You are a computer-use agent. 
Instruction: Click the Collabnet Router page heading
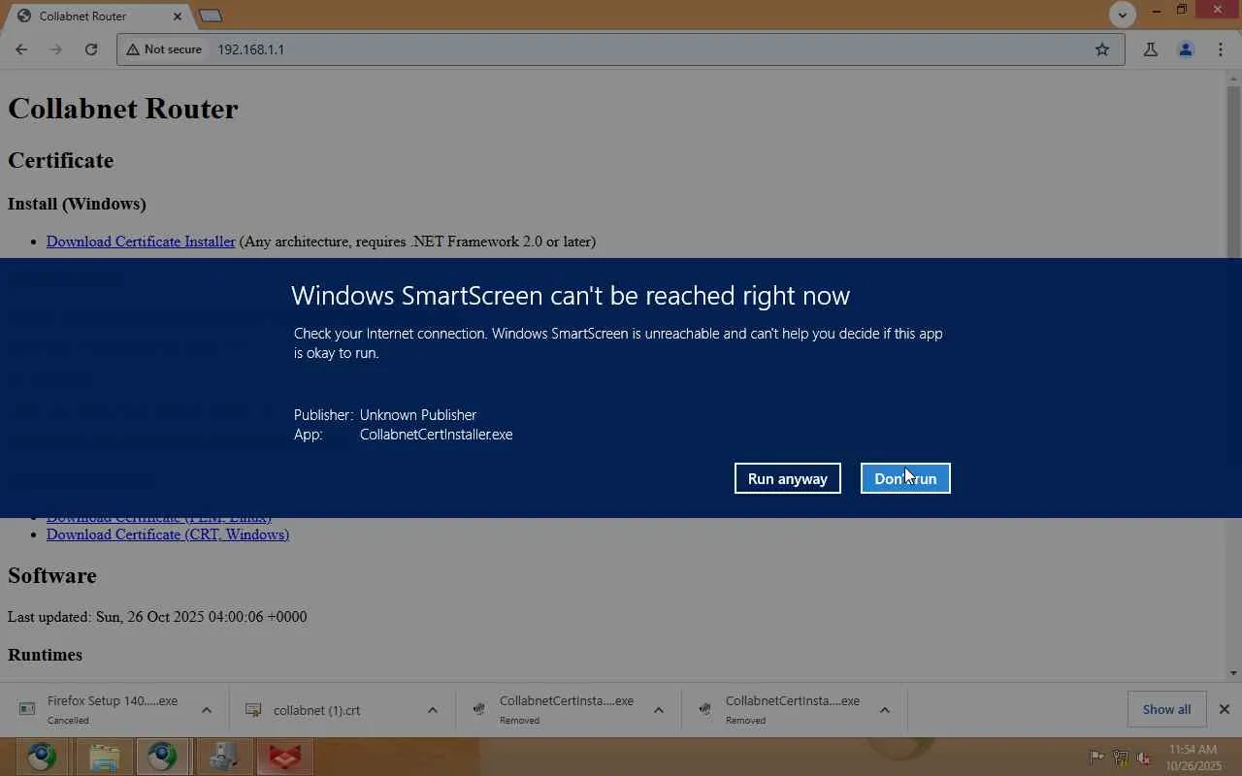click(x=123, y=109)
